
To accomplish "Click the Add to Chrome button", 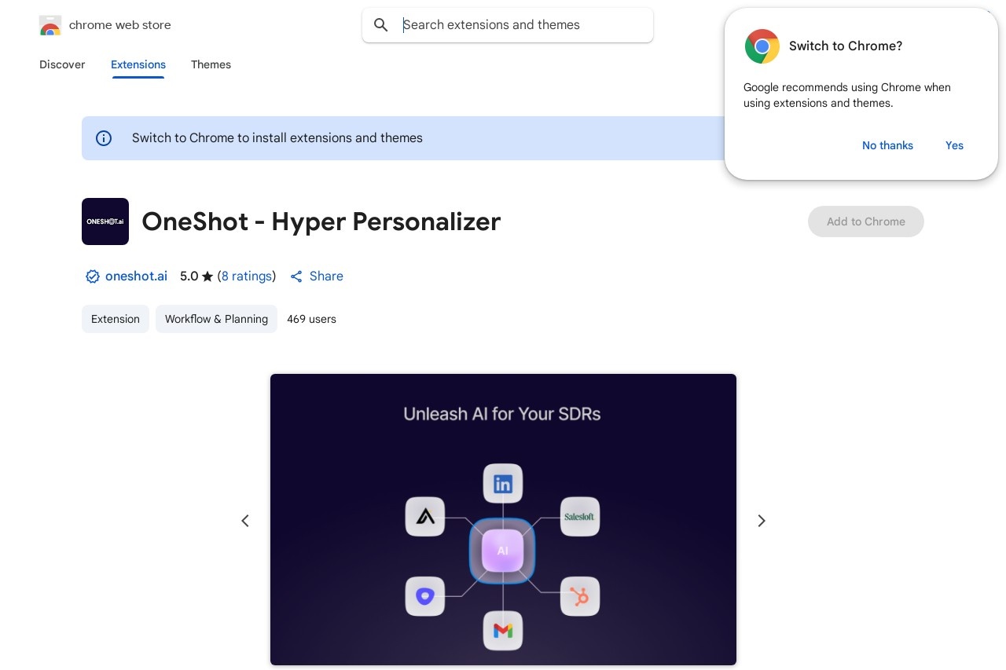I will (866, 222).
